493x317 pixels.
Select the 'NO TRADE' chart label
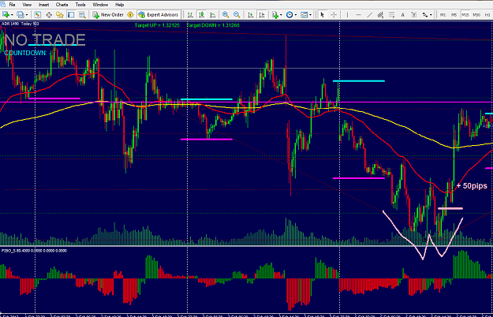pos(45,40)
